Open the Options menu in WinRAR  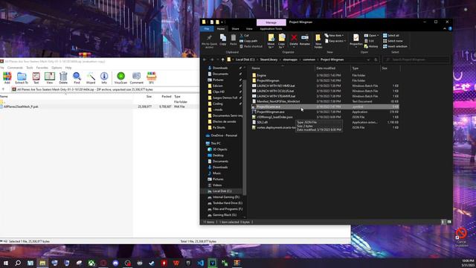(x=57, y=68)
